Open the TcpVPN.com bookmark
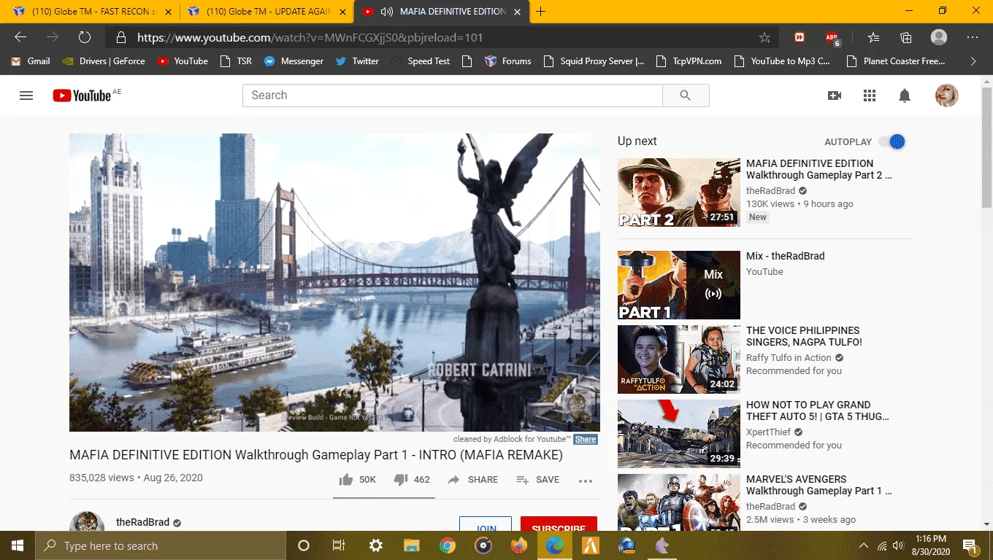The image size is (993, 560). (x=689, y=61)
